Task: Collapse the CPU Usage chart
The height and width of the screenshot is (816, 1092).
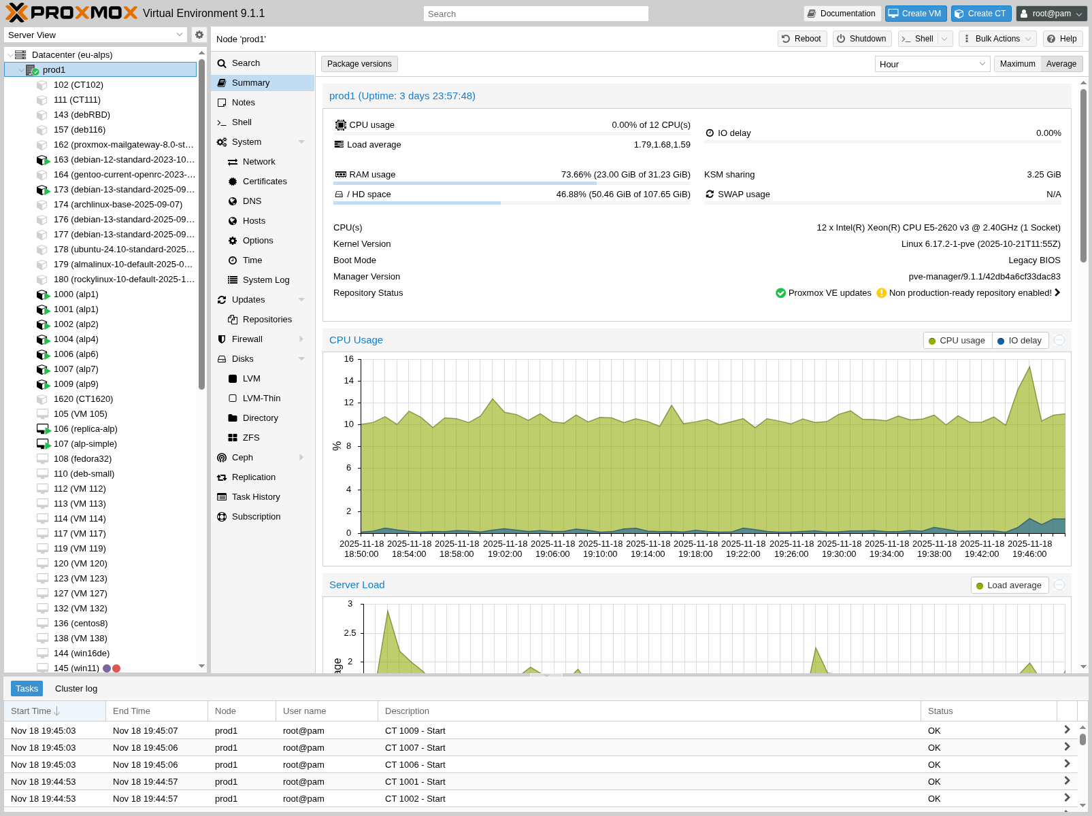Action: click(1059, 340)
